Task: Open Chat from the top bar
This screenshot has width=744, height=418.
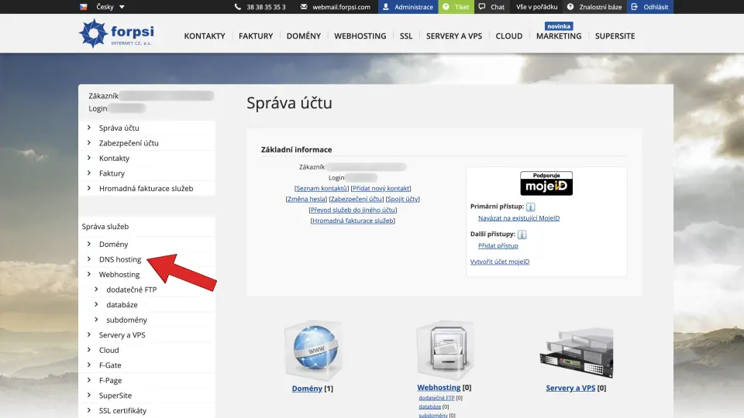Action: coord(491,7)
